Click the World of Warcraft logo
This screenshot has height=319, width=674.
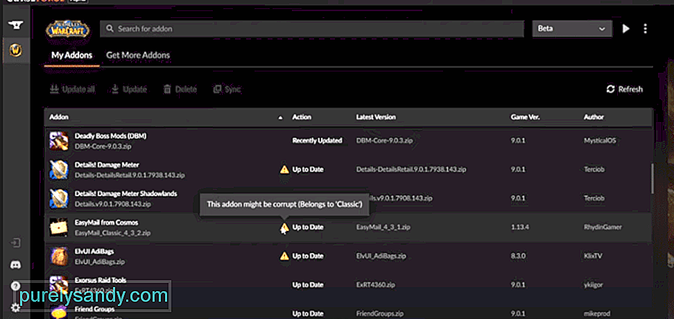(68, 30)
